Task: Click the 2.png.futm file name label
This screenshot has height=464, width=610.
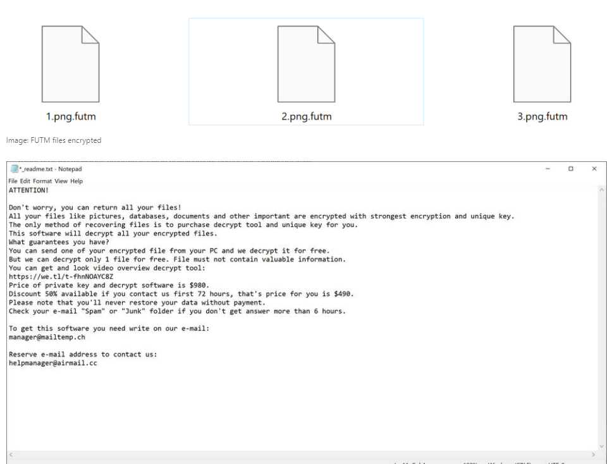Action: tap(307, 116)
